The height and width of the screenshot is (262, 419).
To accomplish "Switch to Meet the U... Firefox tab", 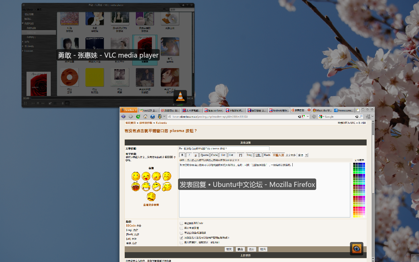I will (322, 110).
